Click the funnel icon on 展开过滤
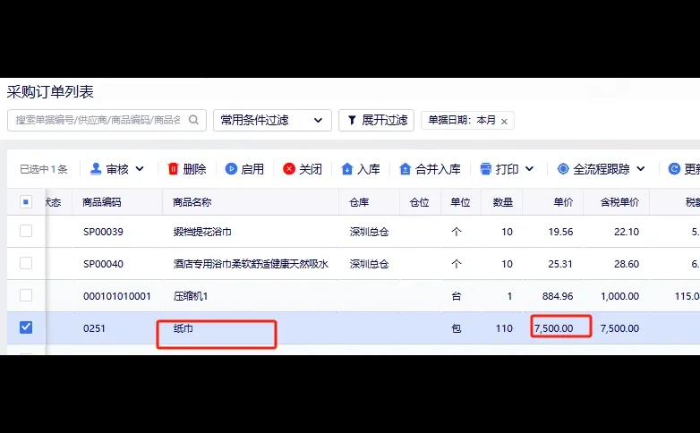 352,120
